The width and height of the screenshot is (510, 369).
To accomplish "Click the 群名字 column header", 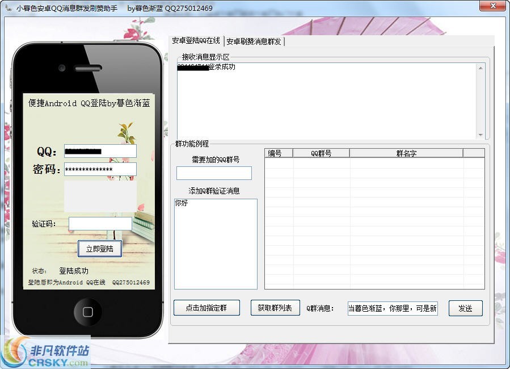I will coord(406,153).
